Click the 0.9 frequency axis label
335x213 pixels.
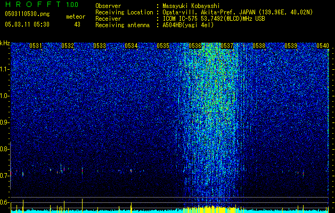point(4,122)
